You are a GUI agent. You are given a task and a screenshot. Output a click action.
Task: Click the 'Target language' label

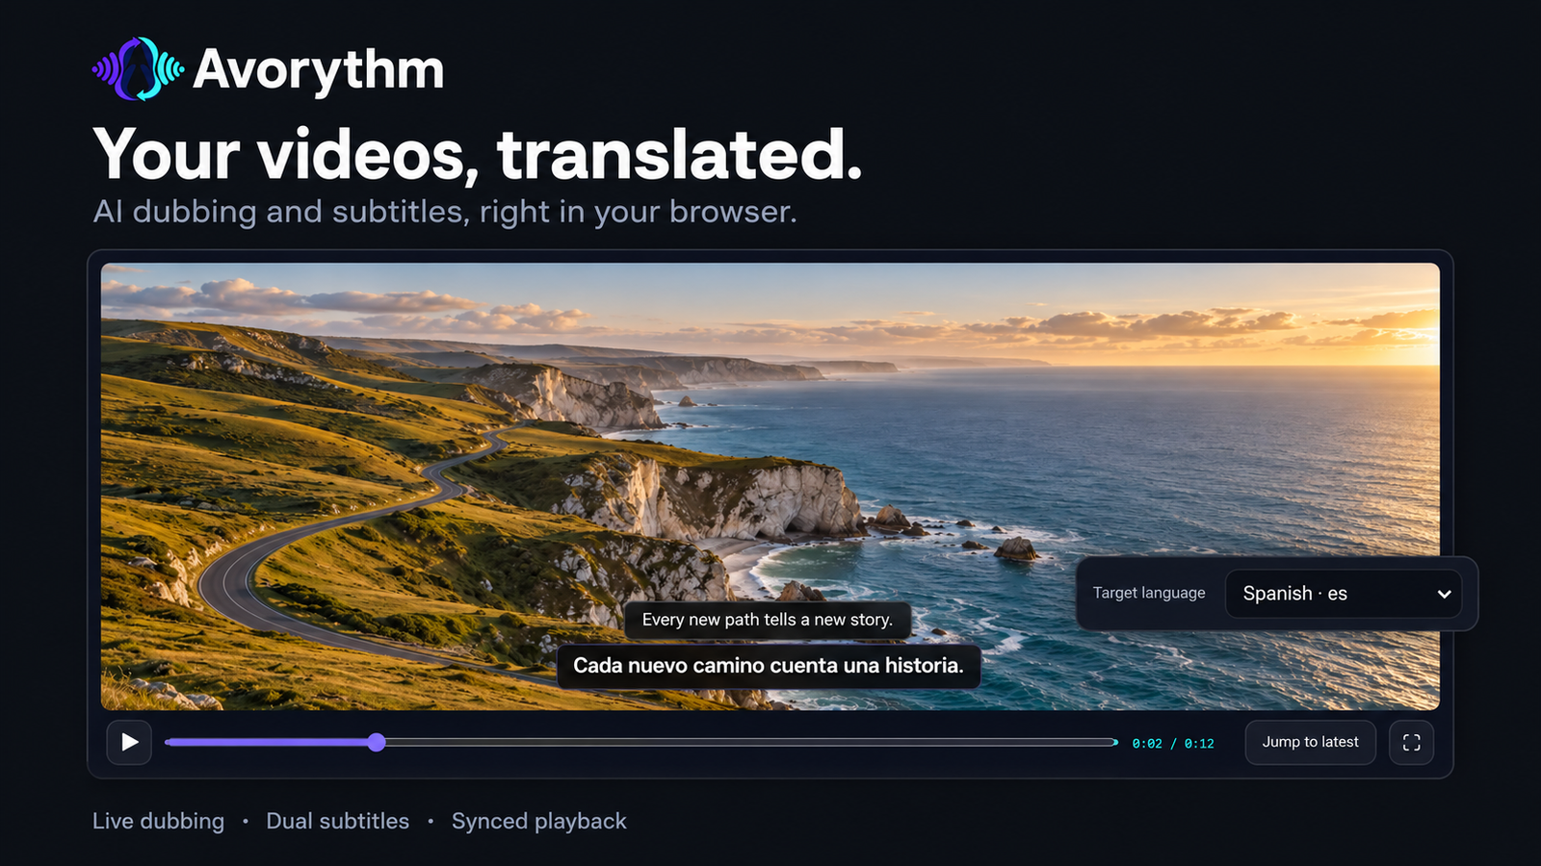point(1149,593)
